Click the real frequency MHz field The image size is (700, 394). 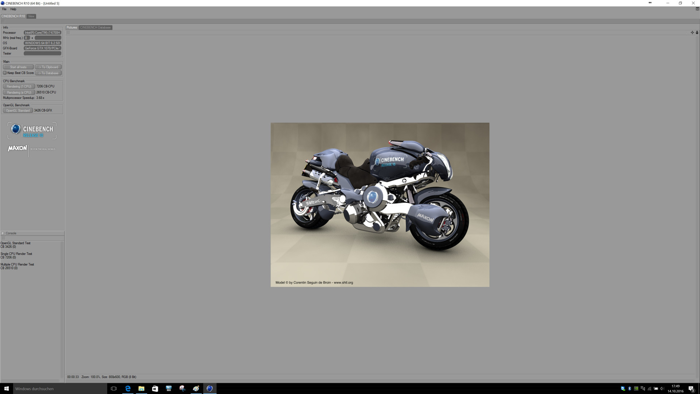(48, 38)
